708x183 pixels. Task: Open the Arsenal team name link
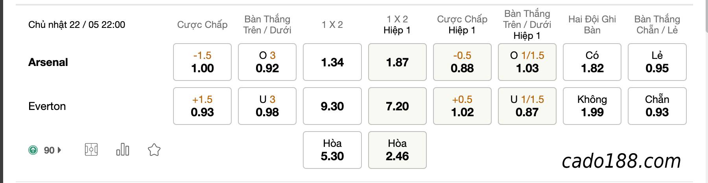(48, 62)
